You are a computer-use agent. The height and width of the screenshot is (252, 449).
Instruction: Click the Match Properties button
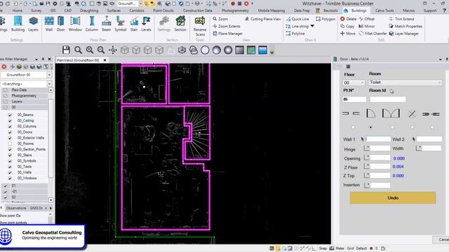pyautogui.click(x=406, y=26)
